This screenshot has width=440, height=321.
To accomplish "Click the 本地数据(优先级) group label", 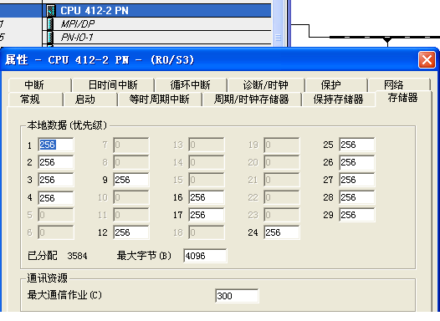I will point(67,125).
